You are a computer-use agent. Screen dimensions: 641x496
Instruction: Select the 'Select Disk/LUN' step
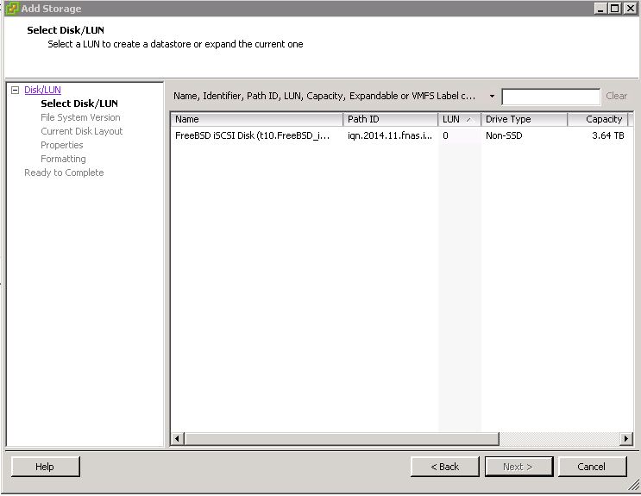coord(79,104)
